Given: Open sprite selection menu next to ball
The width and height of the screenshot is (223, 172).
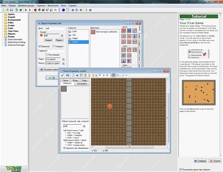Looking at the screenshot, I should 62,35.
